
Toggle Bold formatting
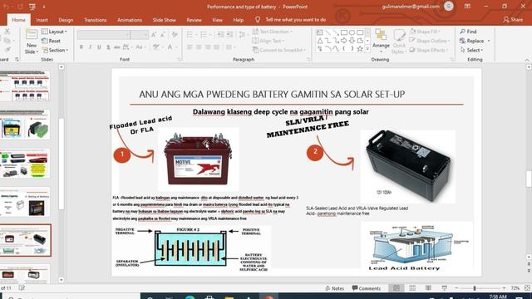81,47
